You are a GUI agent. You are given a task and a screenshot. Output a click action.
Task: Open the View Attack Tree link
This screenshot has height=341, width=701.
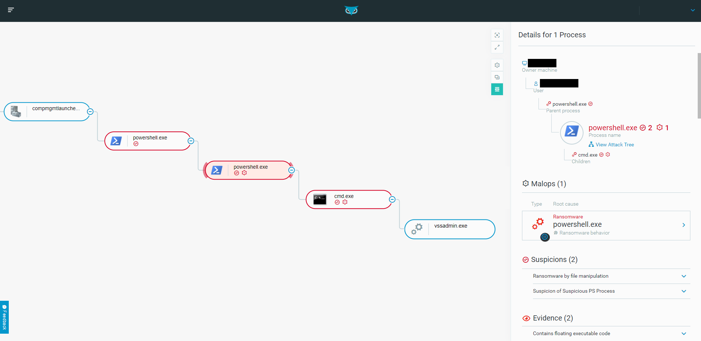[614, 145]
